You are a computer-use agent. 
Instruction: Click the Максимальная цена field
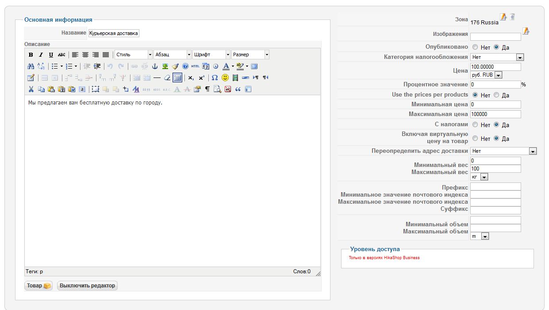(x=496, y=114)
